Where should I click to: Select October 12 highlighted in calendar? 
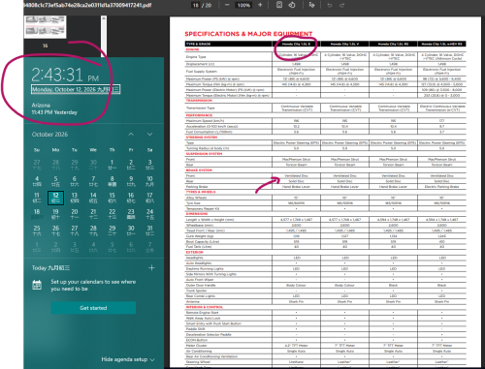click(55, 198)
